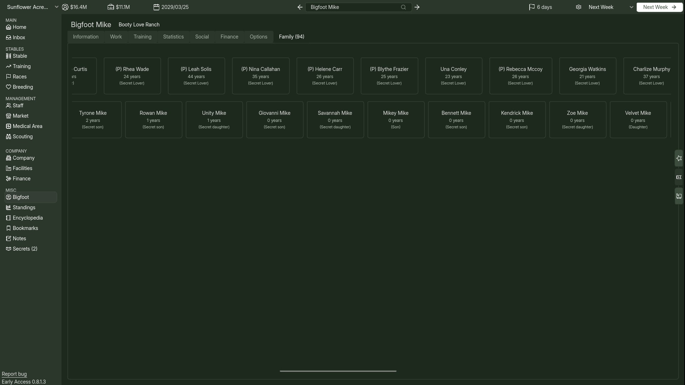Open the Velvet Mike daughter card
Viewport: 685px width, 385px height.
(638, 120)
